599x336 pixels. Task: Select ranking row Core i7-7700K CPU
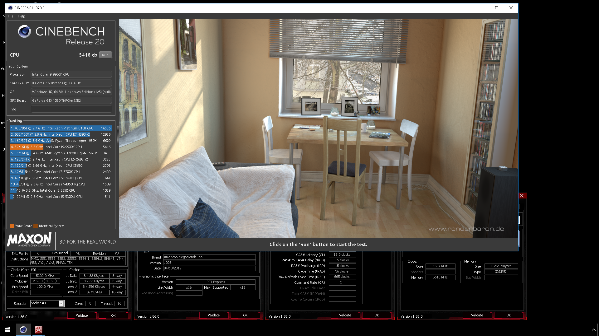point(61,172)
